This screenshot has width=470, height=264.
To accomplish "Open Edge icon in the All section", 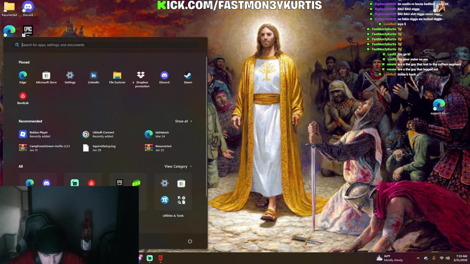I will [30, 183].
